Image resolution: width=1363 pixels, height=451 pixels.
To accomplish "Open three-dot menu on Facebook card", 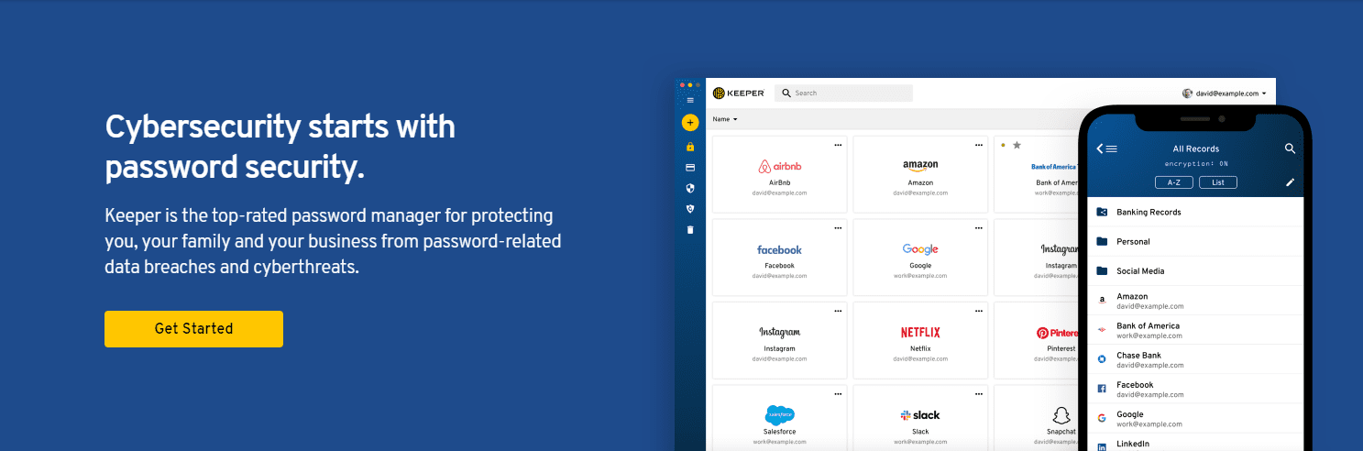I will pos(838,227).
